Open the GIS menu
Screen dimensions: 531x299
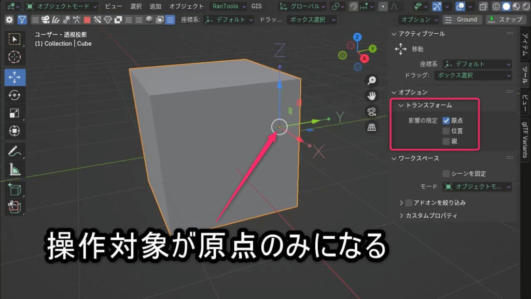pyautogui.click(x=256, y=6)
